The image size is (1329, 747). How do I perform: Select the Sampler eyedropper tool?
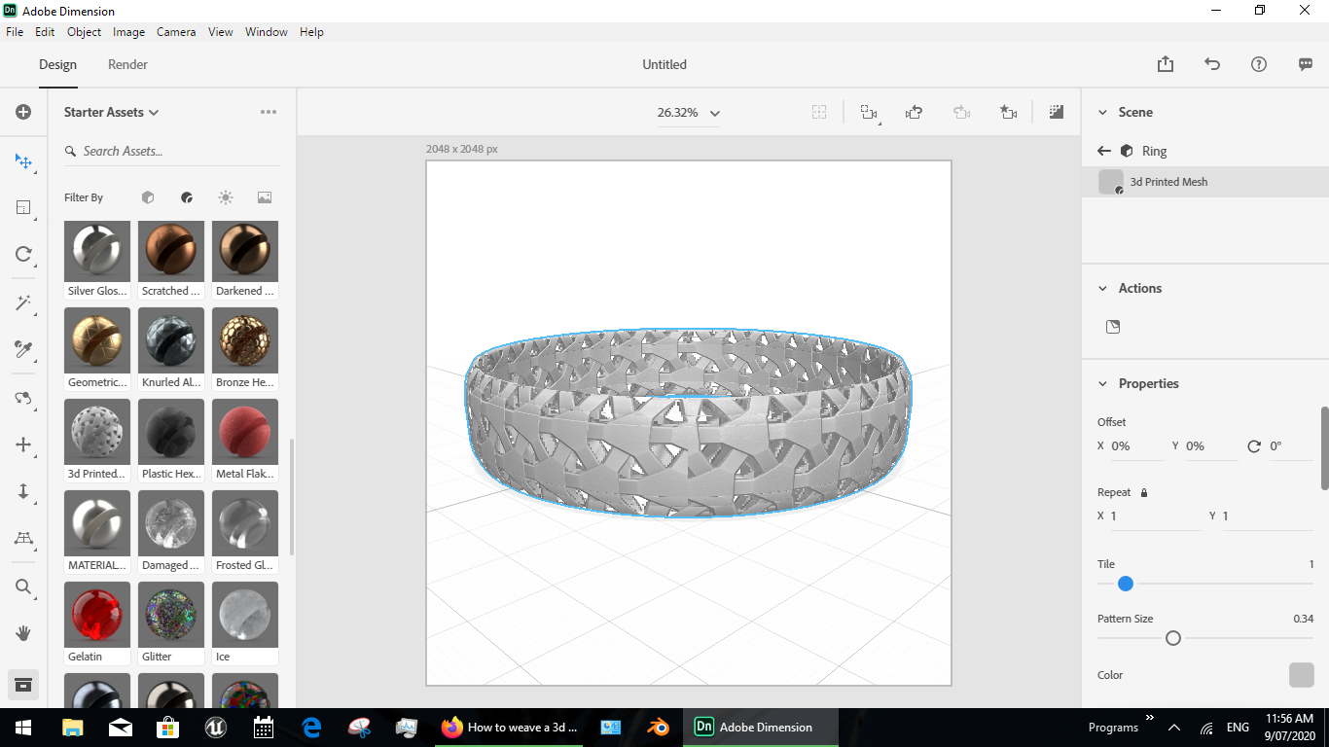(x=22, y=349)
